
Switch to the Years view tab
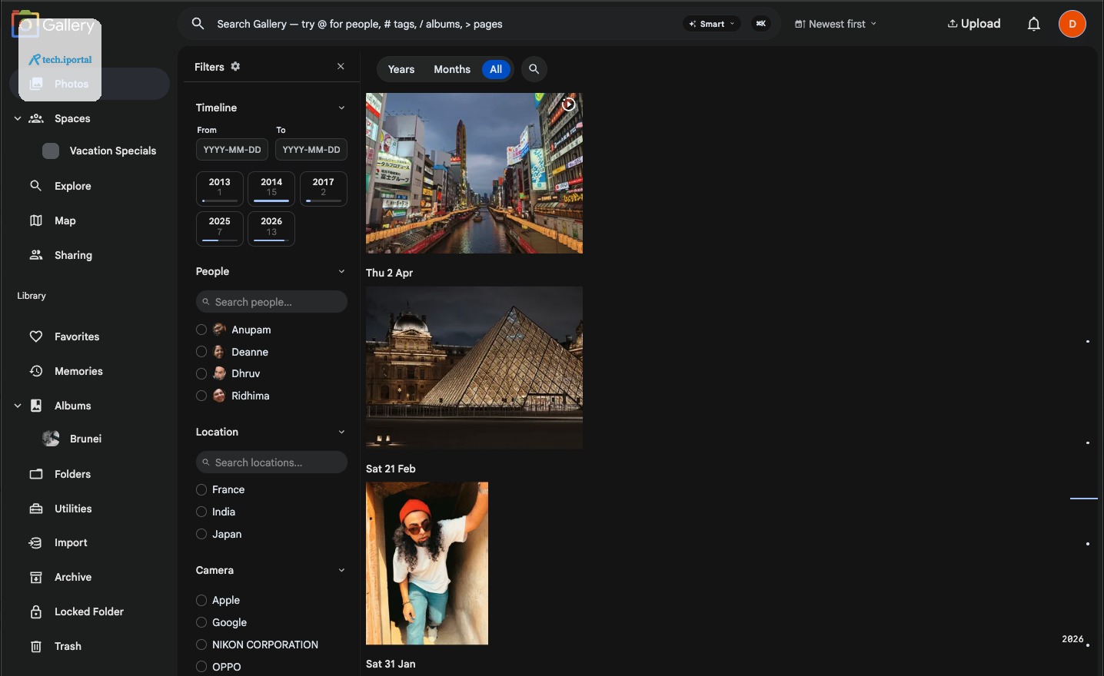(401, 69)
